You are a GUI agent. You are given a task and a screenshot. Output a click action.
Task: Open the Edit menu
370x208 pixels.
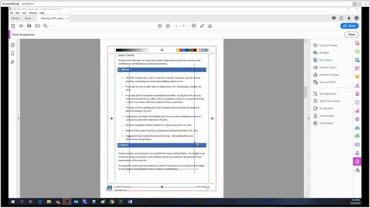tap(17, 13)
